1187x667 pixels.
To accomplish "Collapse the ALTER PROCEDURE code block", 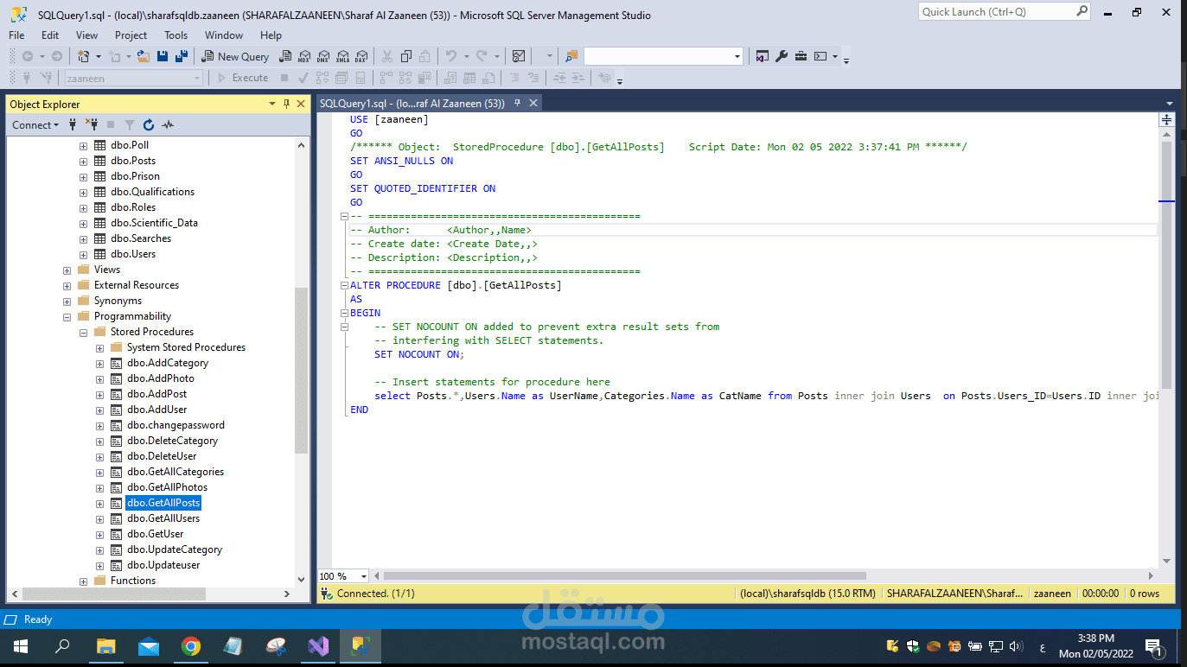I will (x=344, y=285).
